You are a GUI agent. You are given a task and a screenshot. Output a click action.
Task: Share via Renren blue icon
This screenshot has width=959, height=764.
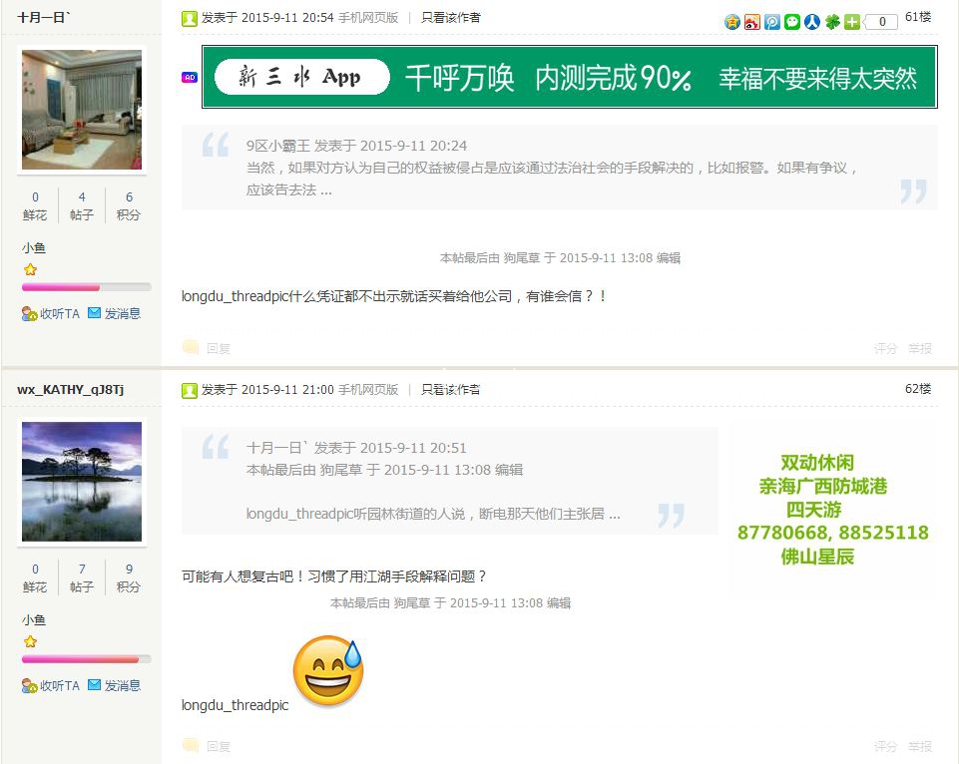click(812, 22)
